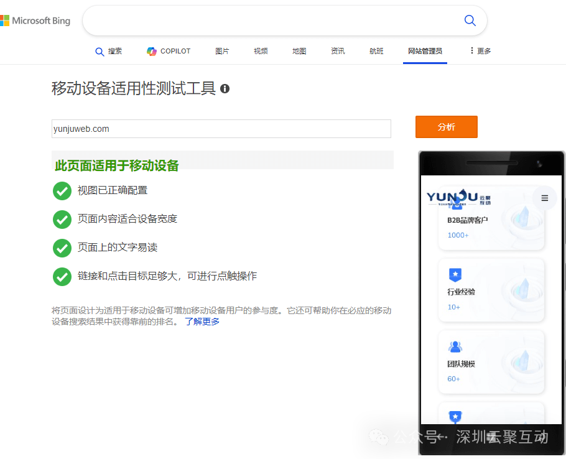The width and height of the screenshot is (566, 459).
Task: Click the yunjuweb.com URL input field
Action: (221, 129)
